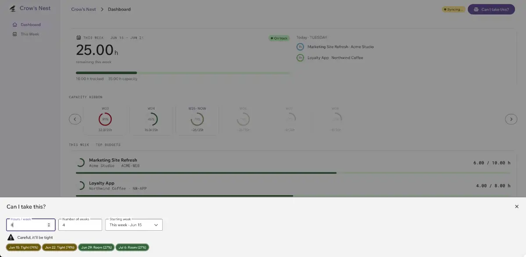The width and height of the screenshot is (526, 257).
Task: Click the Crow's Nest breadcrumb link
Action: point(83,9)
